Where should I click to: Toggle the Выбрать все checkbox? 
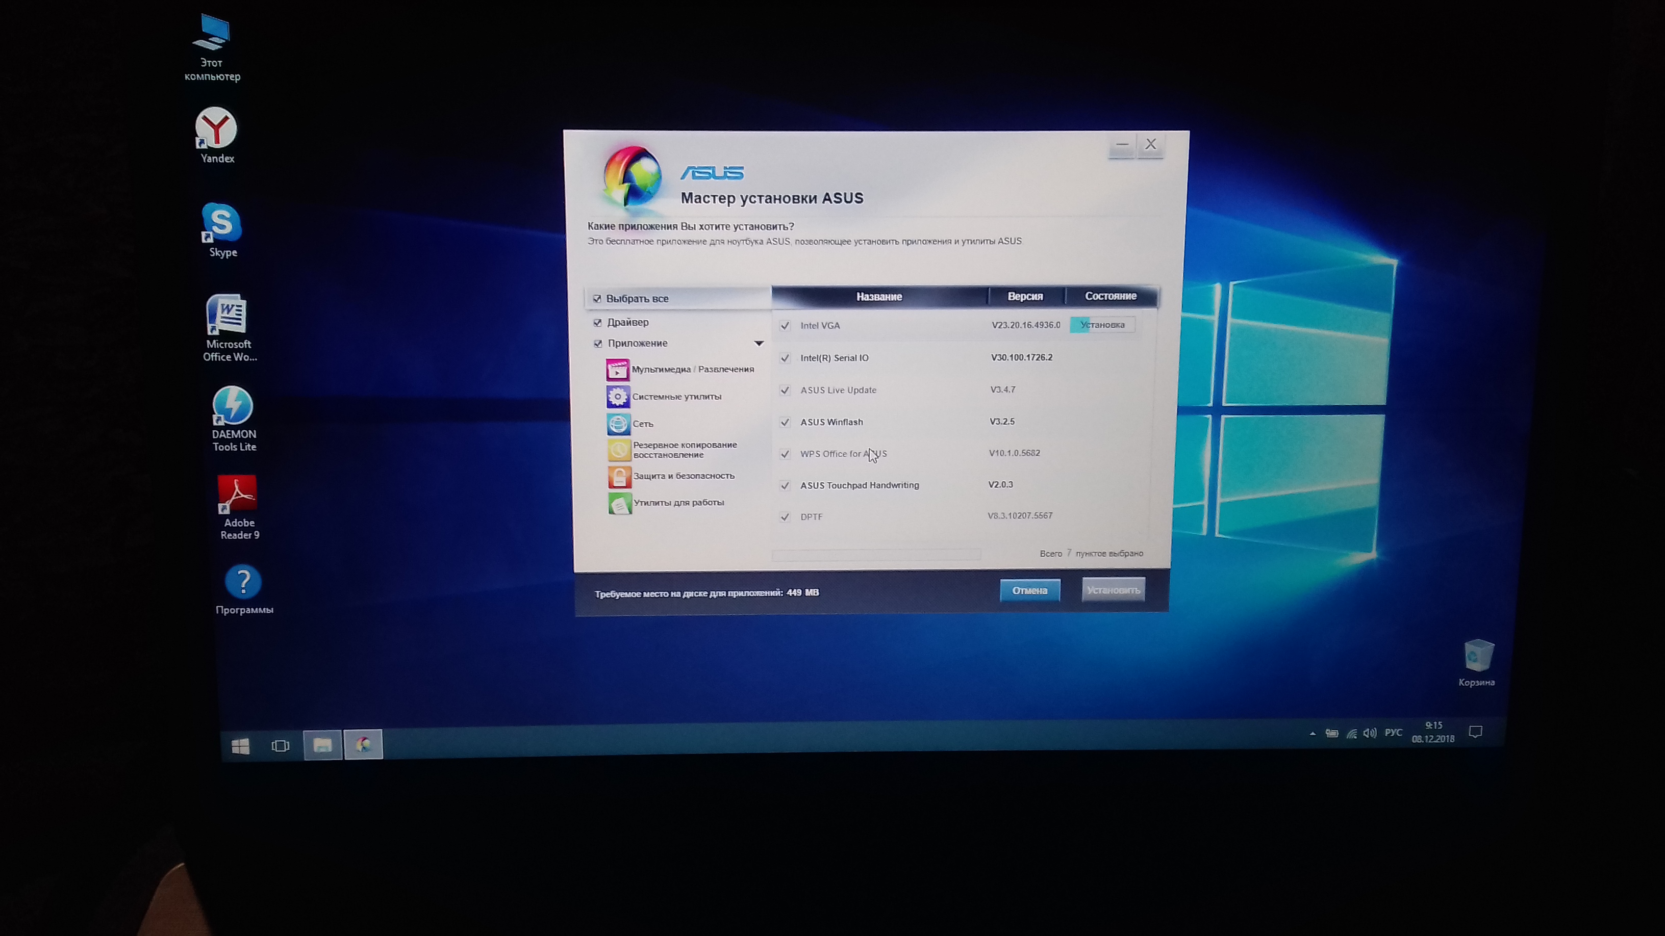(x=597, y=298)
